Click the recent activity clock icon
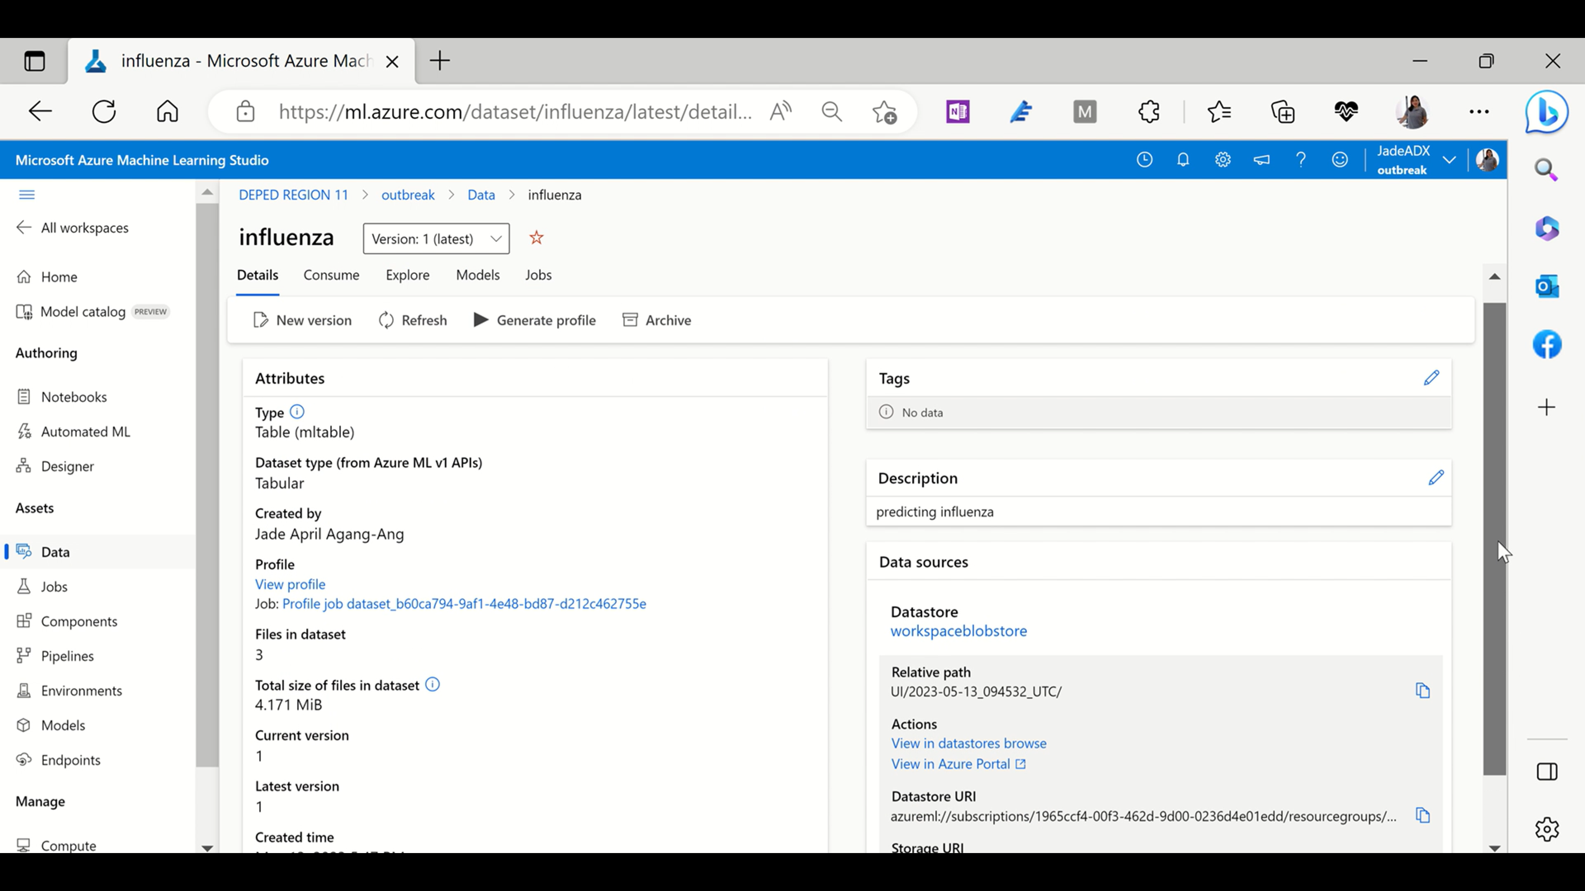This screenshot has height=891, width=1585. pos(1144,160)
